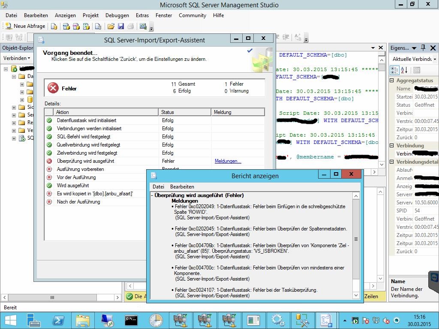Open the Extras menu
The image size is (439, 329).
click(142, 15)
